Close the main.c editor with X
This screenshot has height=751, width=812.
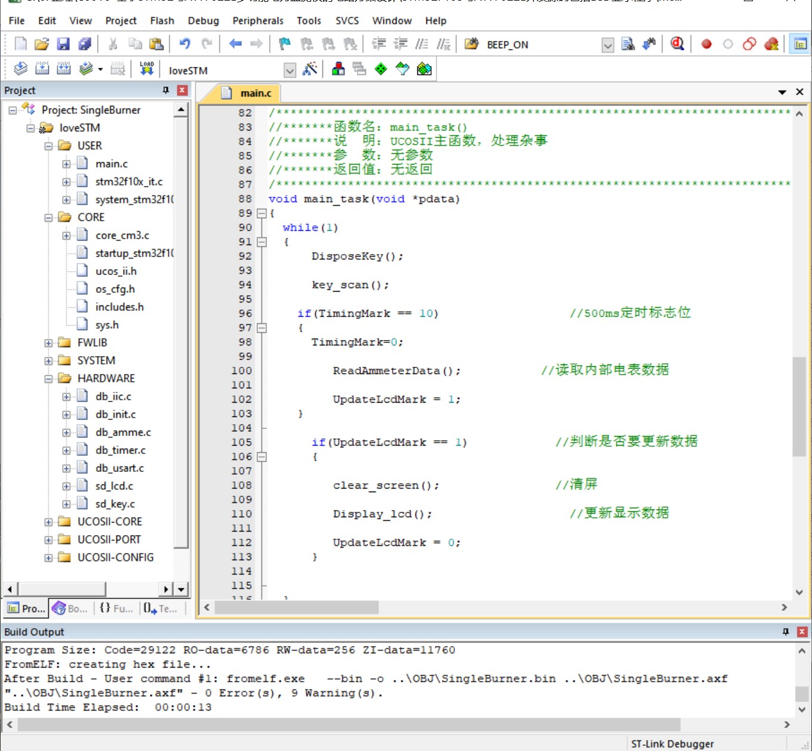[x=799, y=92]
